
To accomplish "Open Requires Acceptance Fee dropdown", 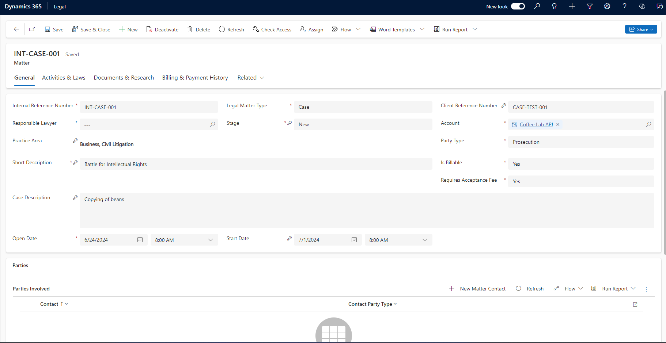I will (x=581, y=181).
